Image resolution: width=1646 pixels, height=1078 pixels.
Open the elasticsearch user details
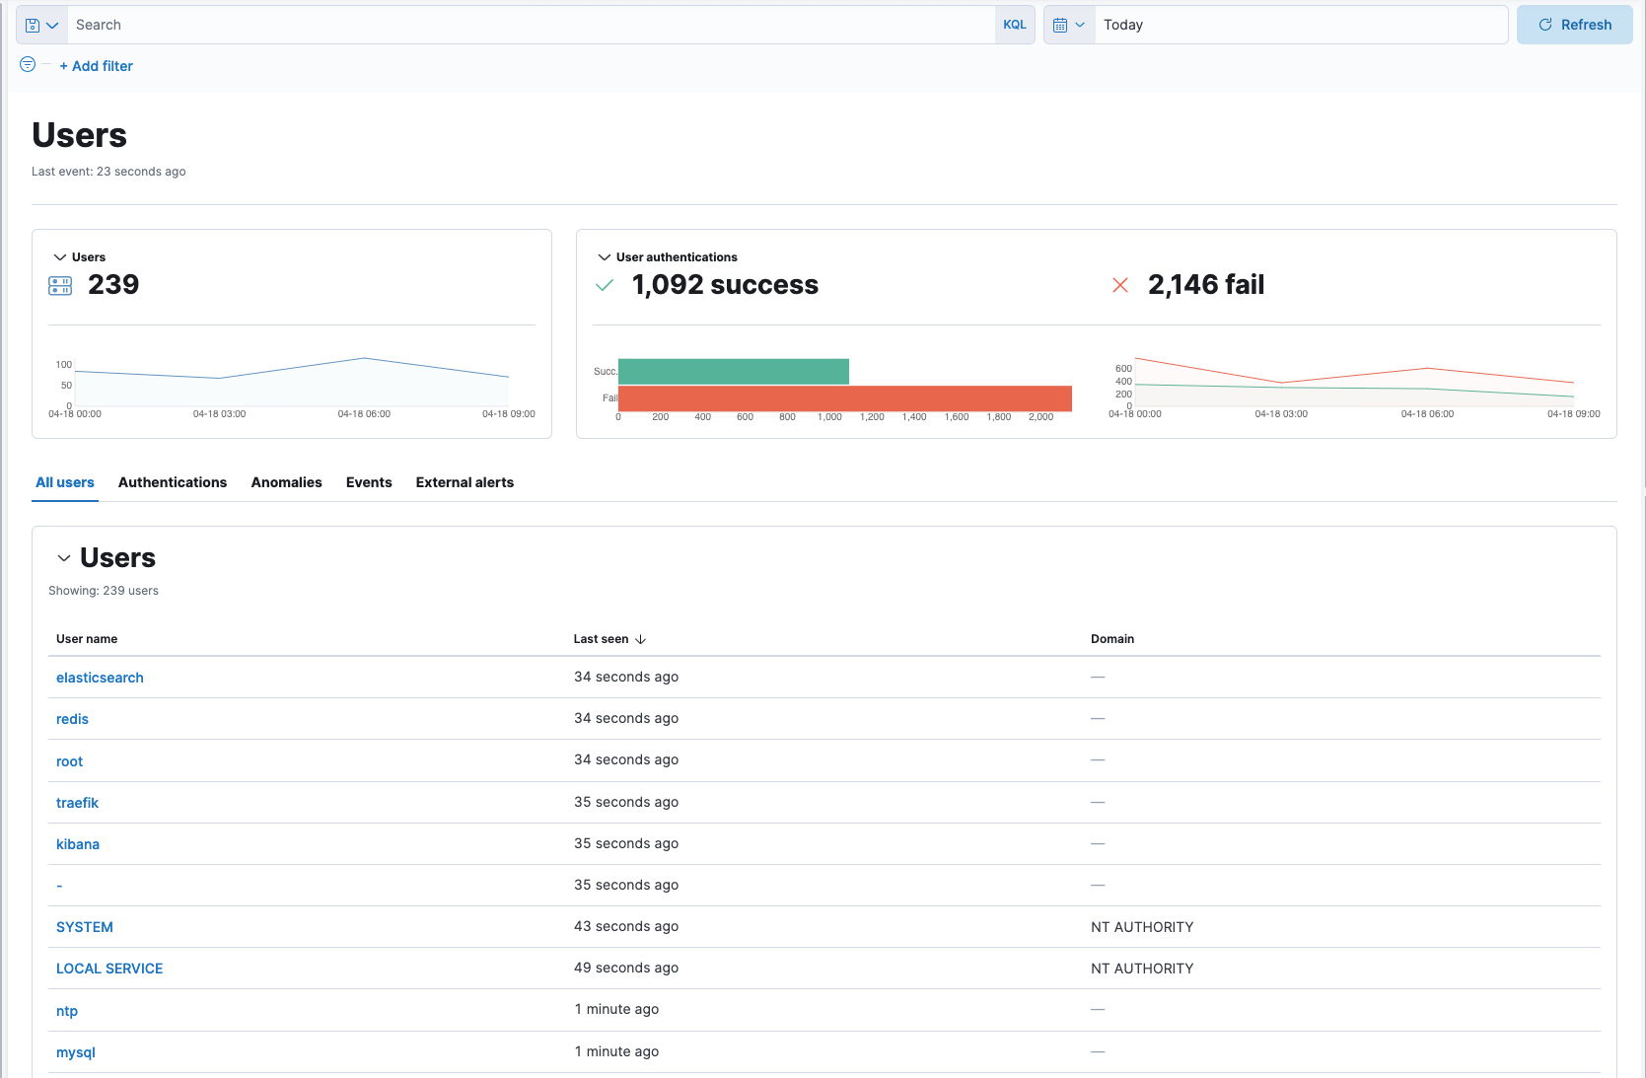click(99, 678)
